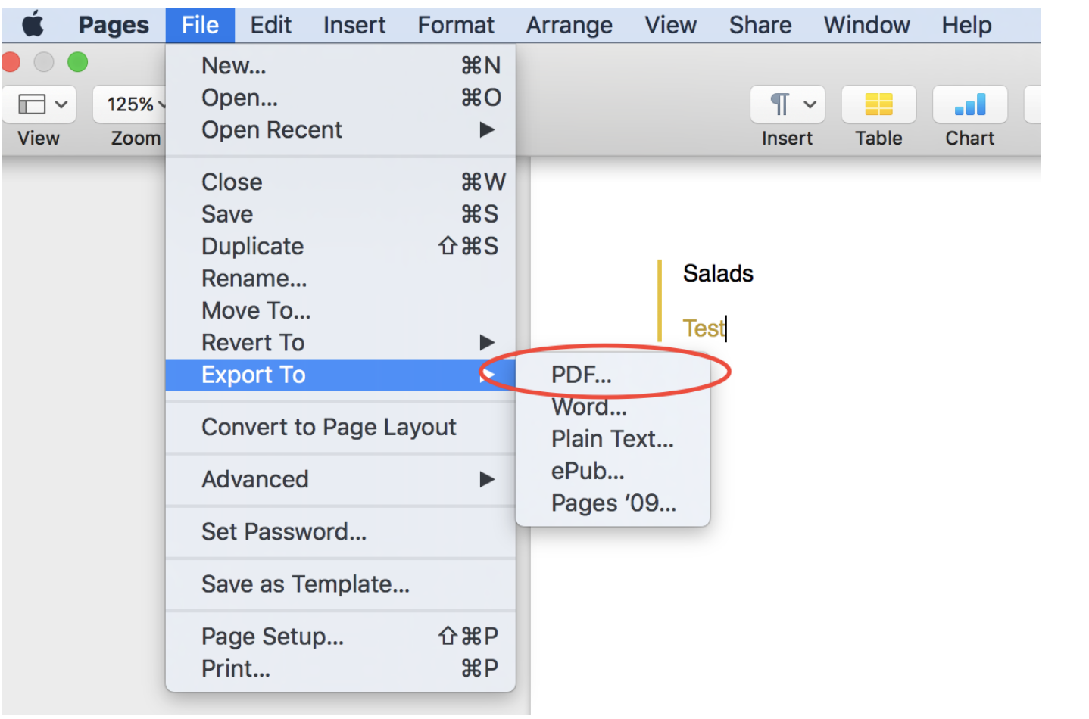Select Save as Template… item
Screen dimensions: 1089x719
click(x=341, y=584)
